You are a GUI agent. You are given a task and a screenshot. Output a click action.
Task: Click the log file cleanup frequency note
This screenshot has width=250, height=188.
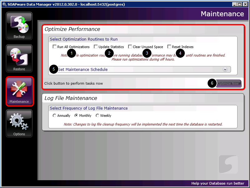pyautogui.click(x=143, y=124)
